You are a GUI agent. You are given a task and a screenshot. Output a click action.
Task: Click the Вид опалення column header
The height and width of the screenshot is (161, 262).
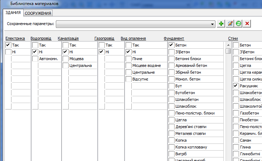133,38
